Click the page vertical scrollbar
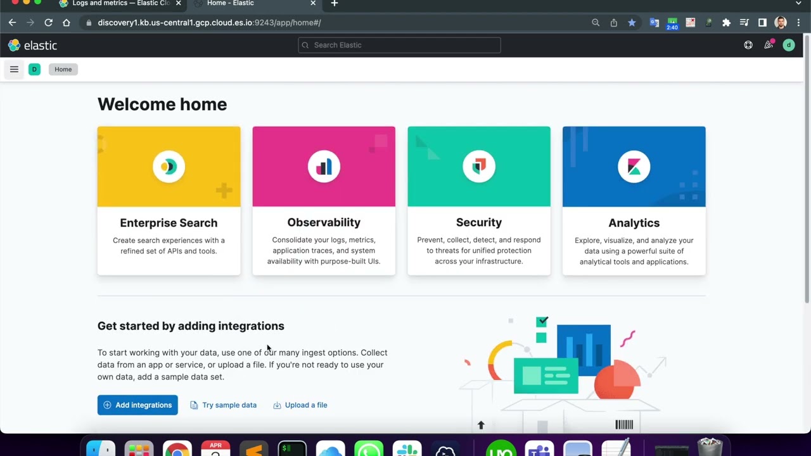The image size is (811, 456). pyautogui.click(x=807, y=168)
